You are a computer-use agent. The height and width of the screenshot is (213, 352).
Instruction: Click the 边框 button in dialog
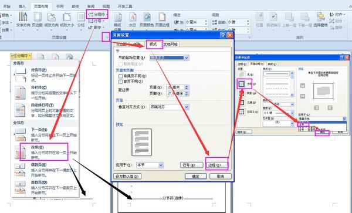pos(216,165)
